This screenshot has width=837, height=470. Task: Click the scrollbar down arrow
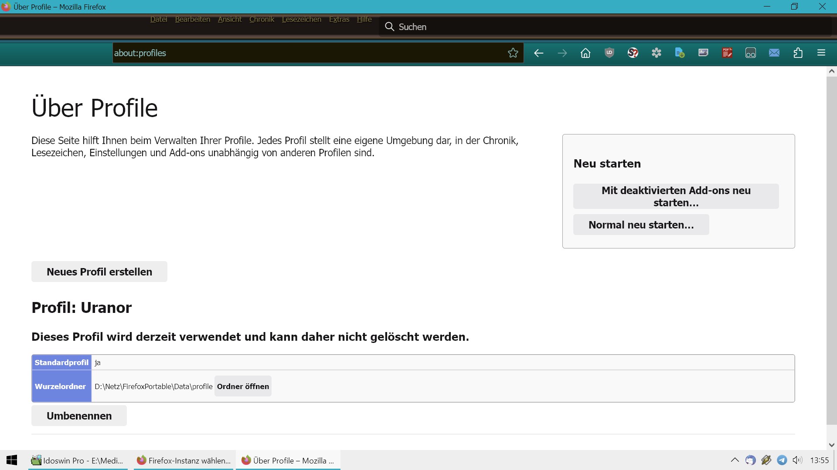(831, 445)
